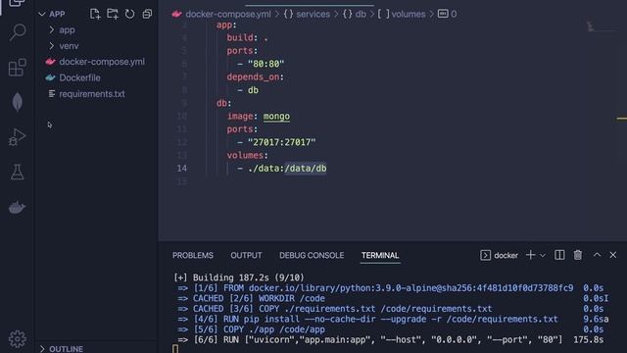Image resolution: width=627 pixels, height=353 pixels.
Task: Open the Docker whale view
Action: tap(18, 207)
